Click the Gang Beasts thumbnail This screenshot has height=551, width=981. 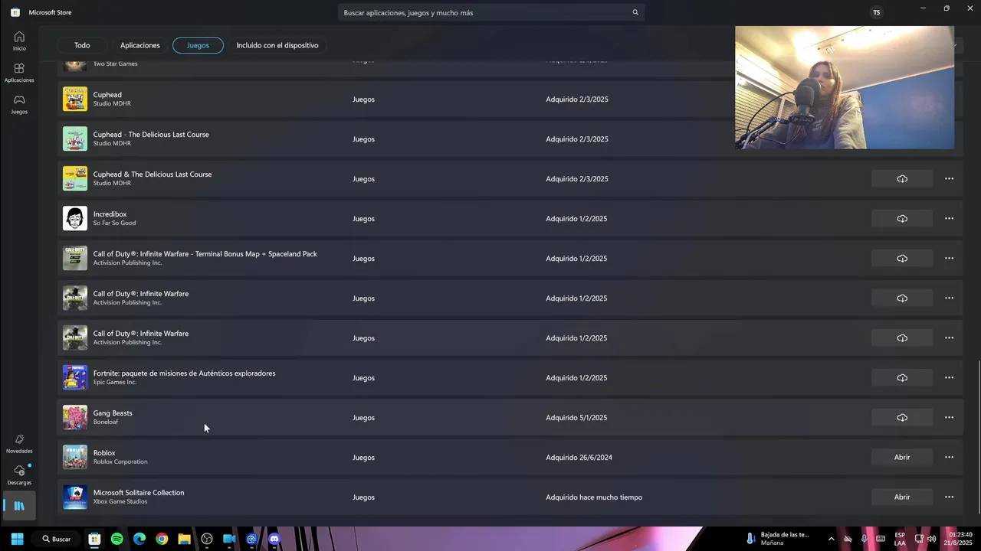(75, 417)
